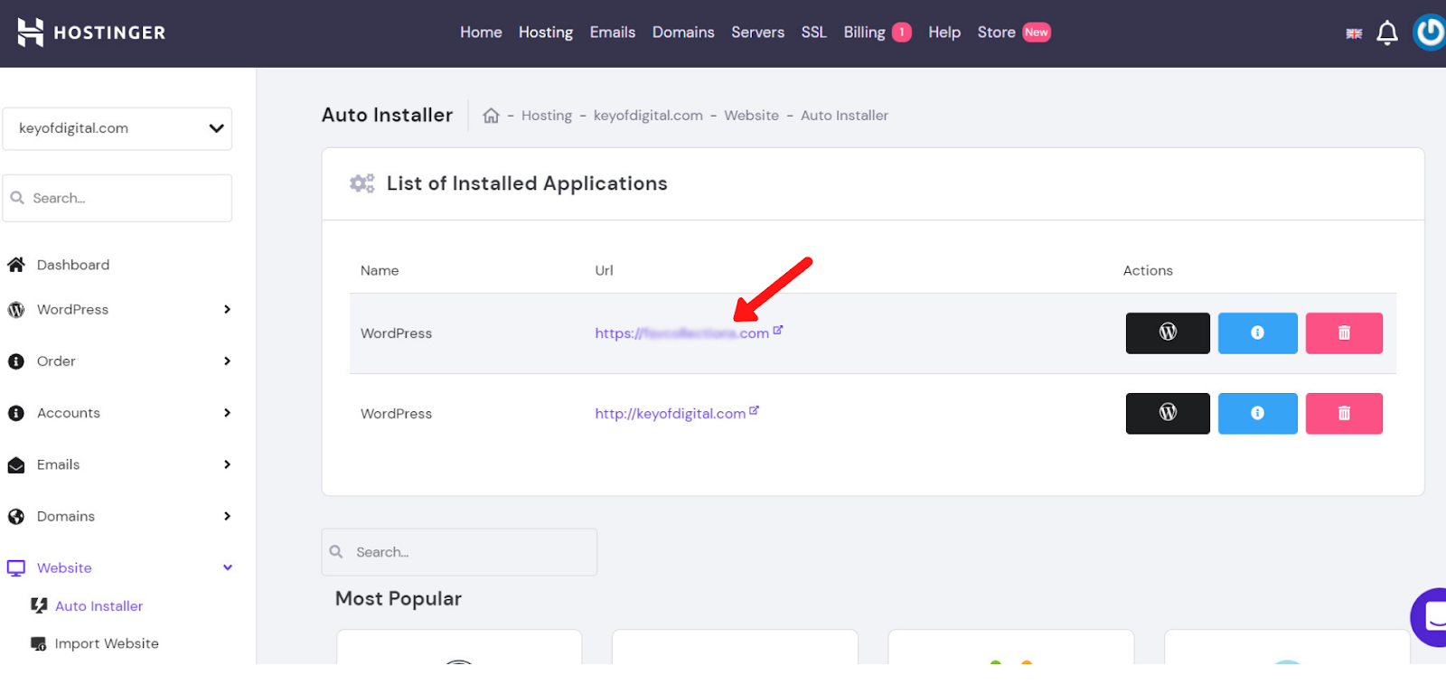Select Dashboard in the sidebar
Viewport: 1446px width, 684px height.
(73, 265)
